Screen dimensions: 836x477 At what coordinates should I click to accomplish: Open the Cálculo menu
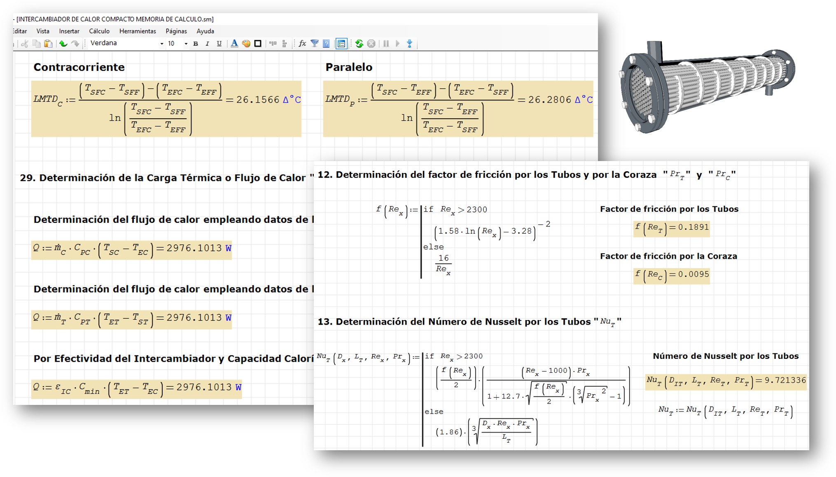click(99, 31)
